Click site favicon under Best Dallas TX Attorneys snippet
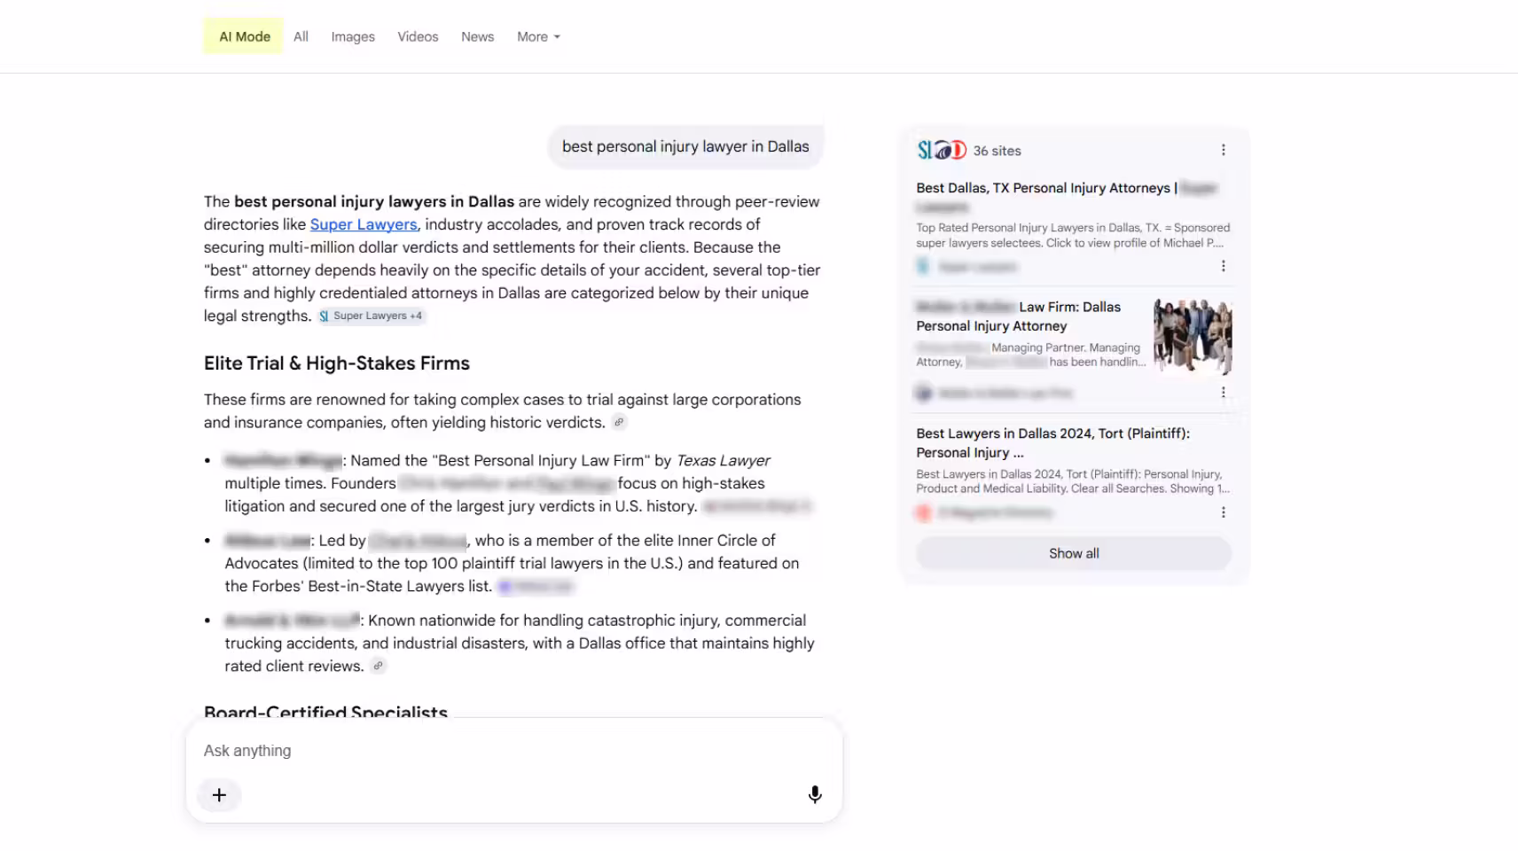1518x851 pixels. click(923, 267)
